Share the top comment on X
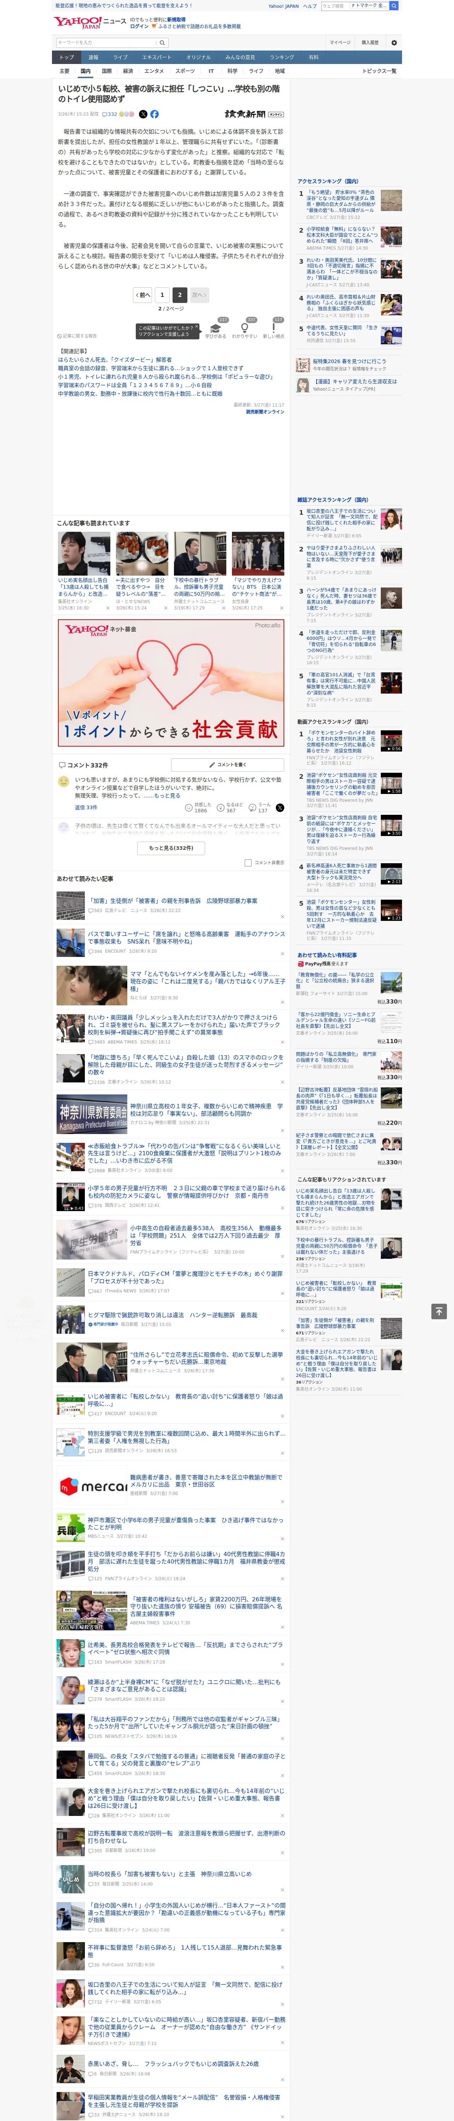 [280, 808]
